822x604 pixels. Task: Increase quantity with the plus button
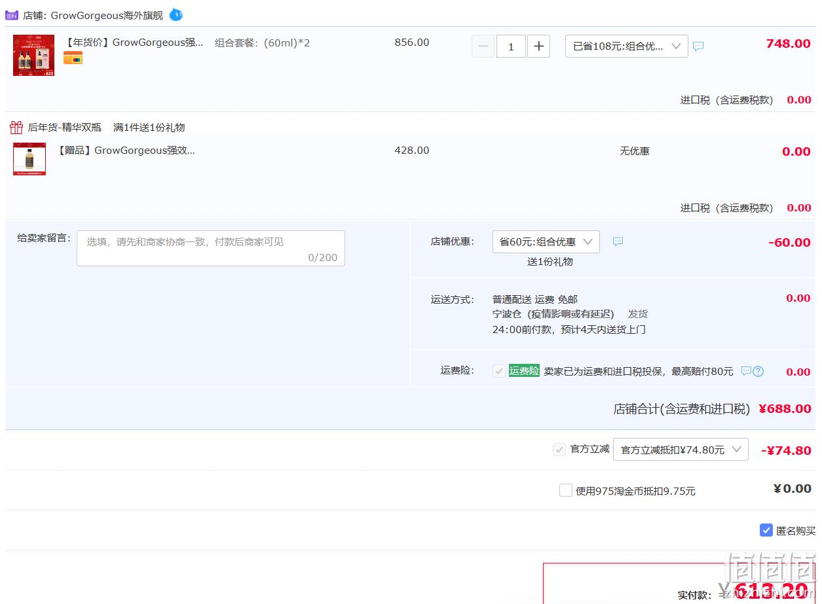tap(538, 46)
